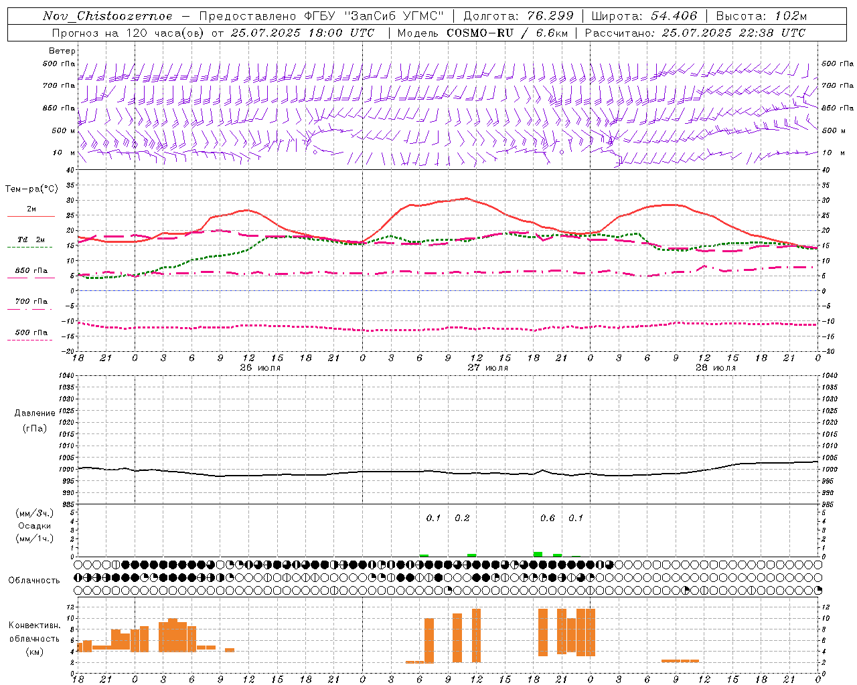
Task: Click the 28 июля date label
Action: (x=716, y=368)
